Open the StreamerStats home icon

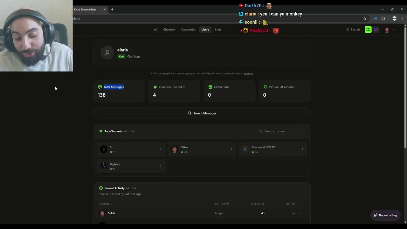155,30
